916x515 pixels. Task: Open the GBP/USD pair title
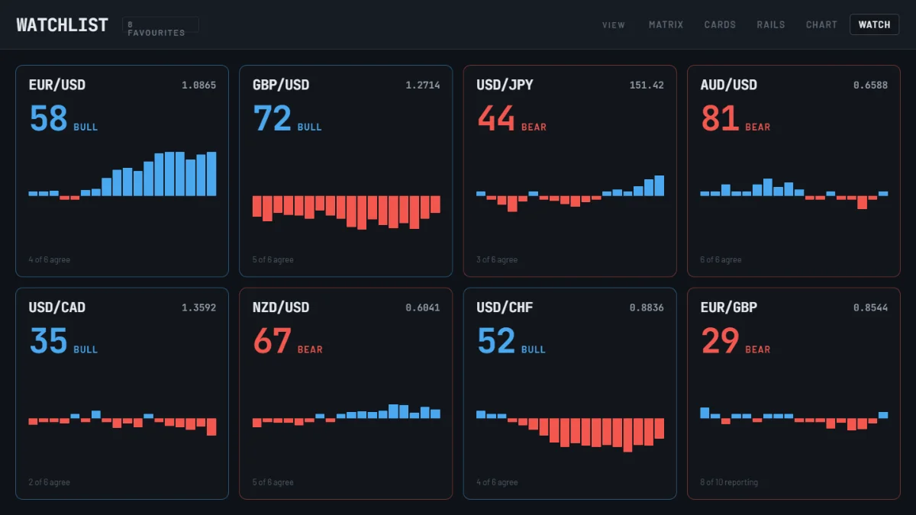click(281, 85)
